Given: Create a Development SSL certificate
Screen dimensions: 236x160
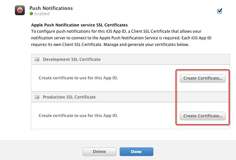Looking at the screenshot, I should click(203, 78).
